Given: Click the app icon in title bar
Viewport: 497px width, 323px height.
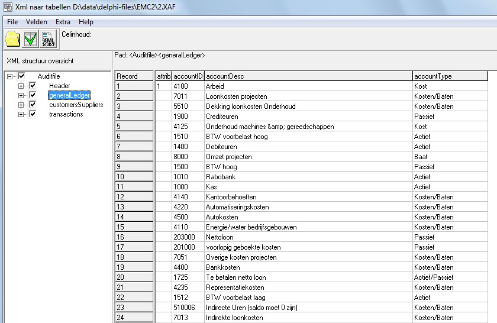Looking at the screenshot, I should pyautogui.click(x=8, y=7).
